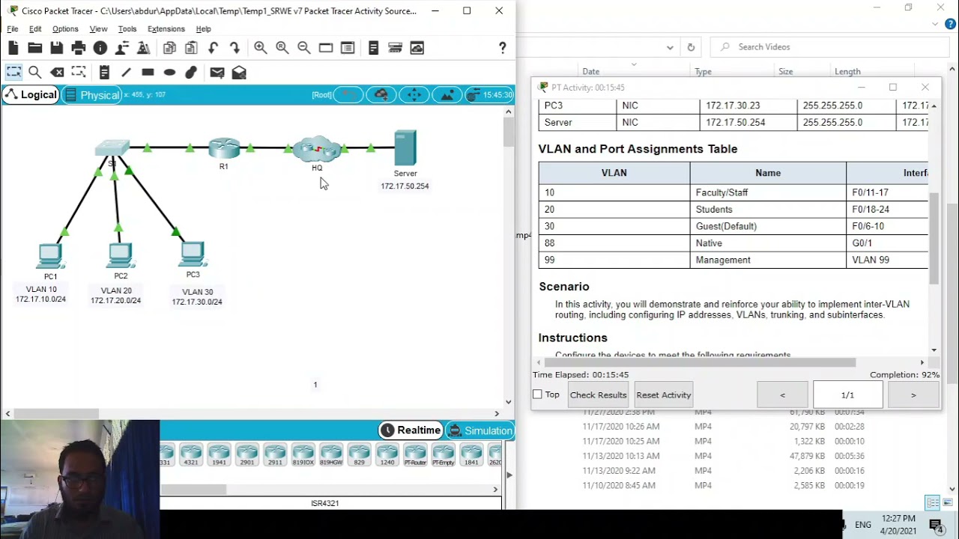Undo the last action with the undo arrow

coord(213,48)
